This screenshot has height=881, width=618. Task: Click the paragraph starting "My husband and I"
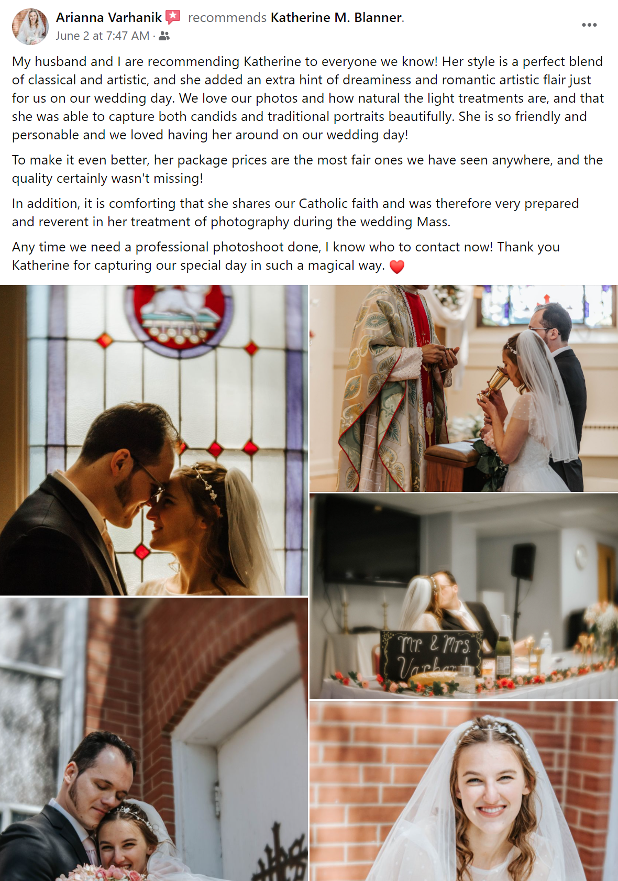click(308, 98)
